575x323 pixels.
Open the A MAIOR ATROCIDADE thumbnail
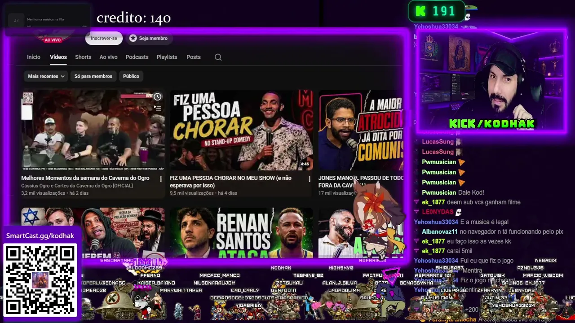tap(361, 130)
